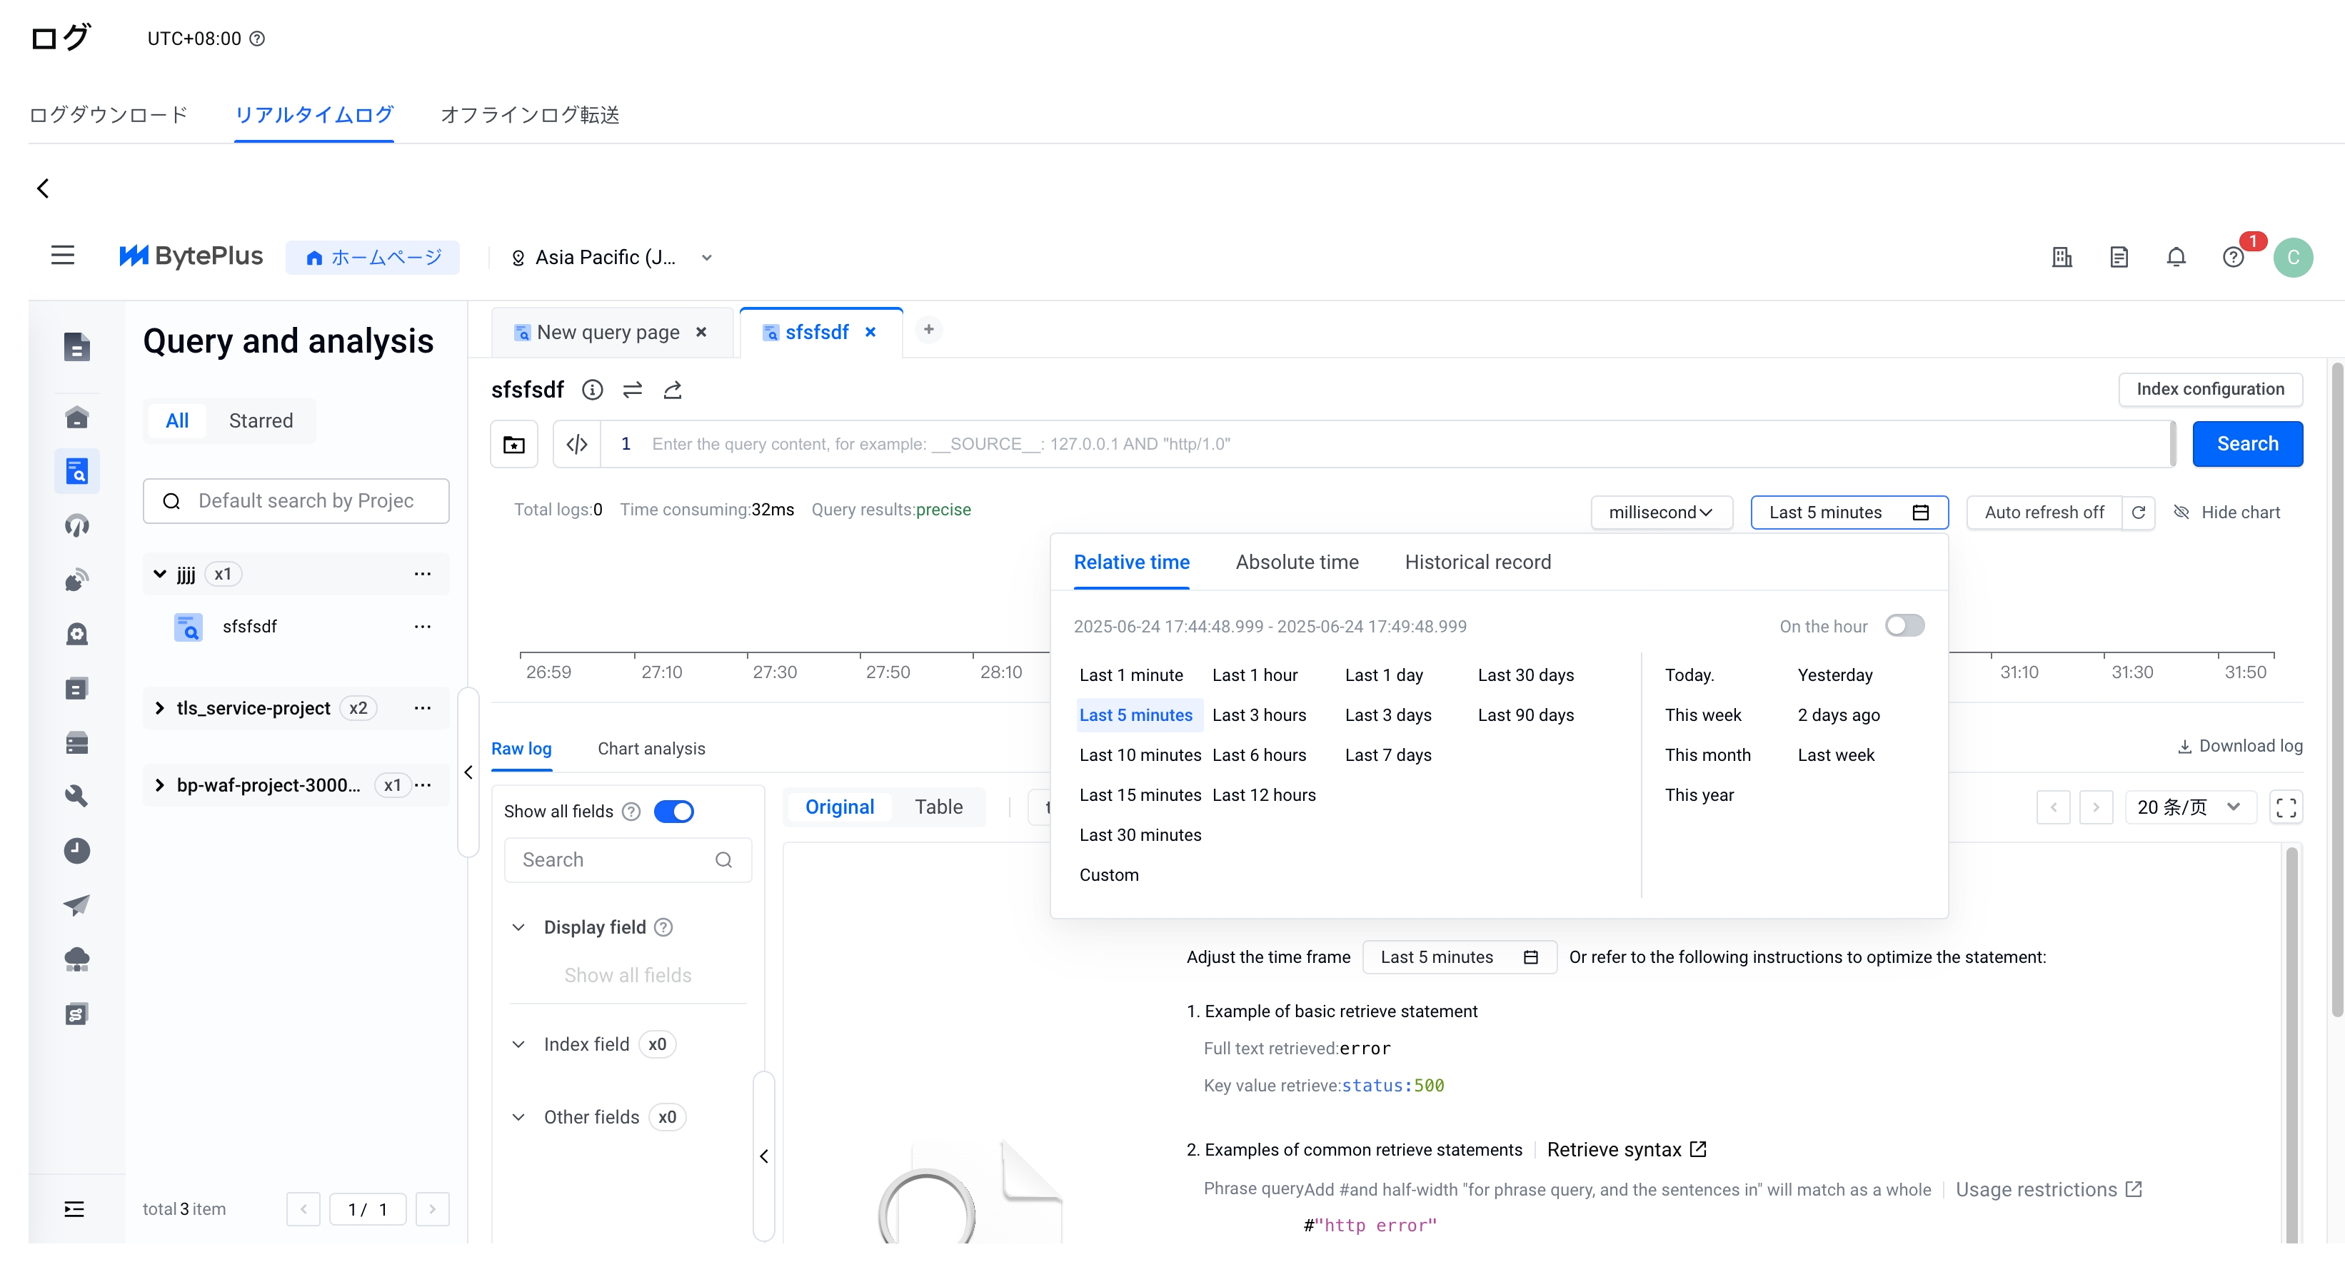Open the page size dropdown
The height and width of the screenshot is (1262, 2345).
(2189, 807)
